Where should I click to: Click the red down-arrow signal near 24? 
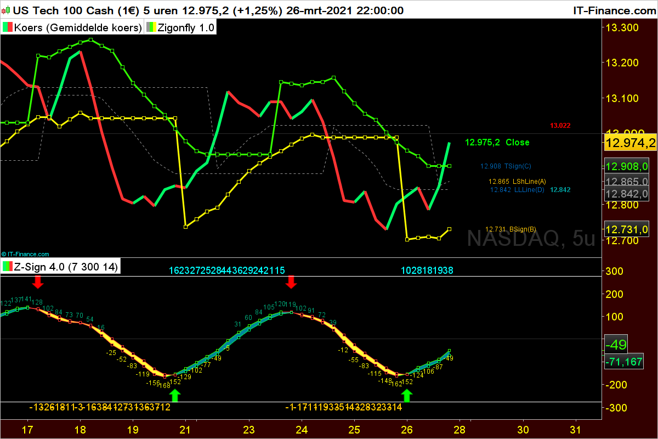tap(291, 282)
